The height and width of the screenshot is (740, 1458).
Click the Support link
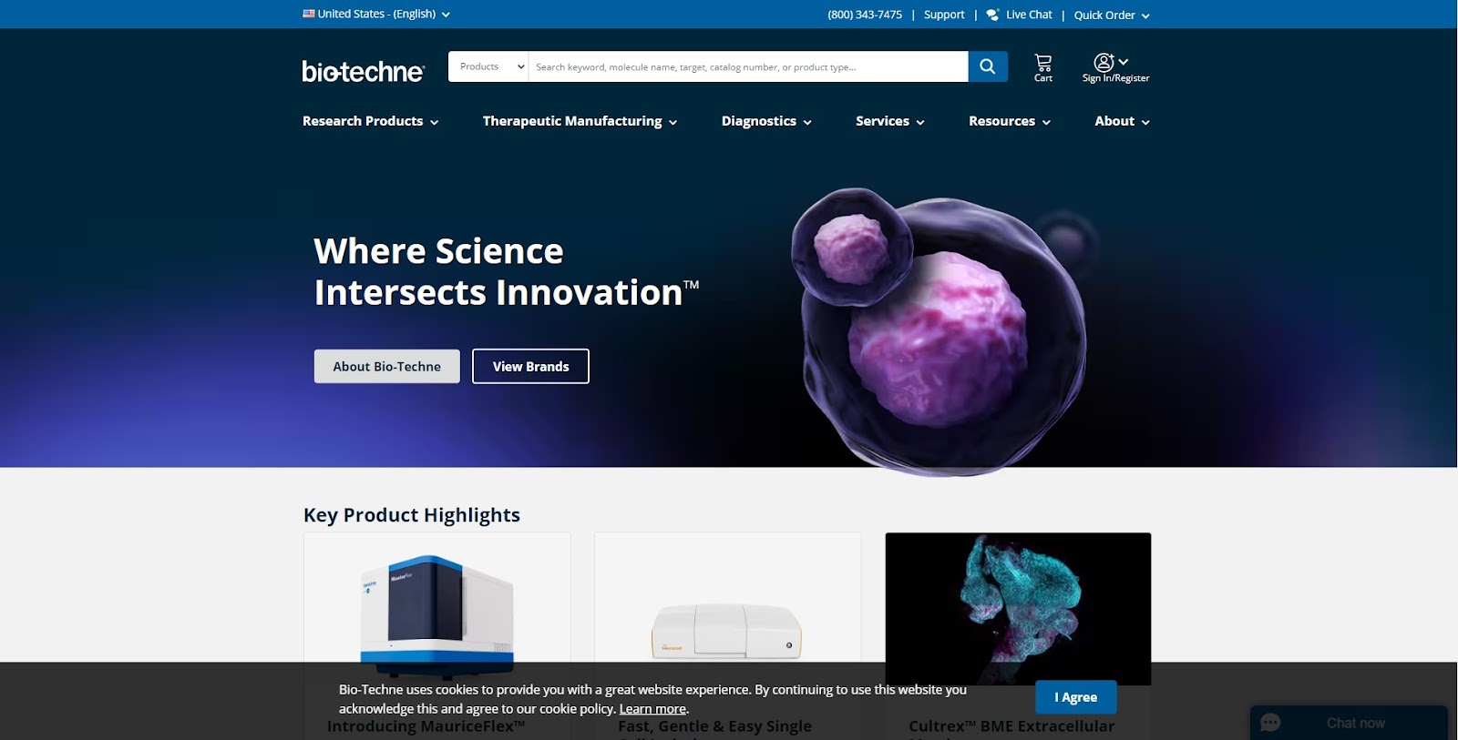tap(944, 15)
